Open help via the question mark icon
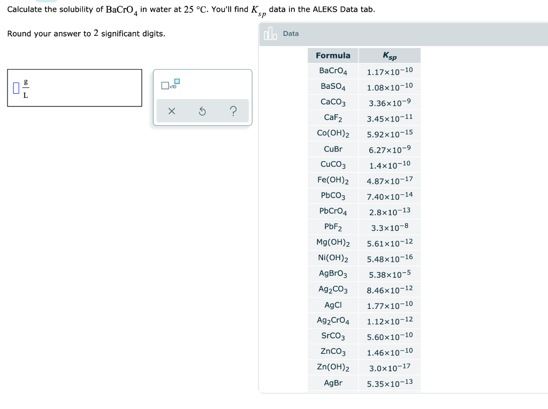This screenshot has width=548, height=409. point(233,111)
